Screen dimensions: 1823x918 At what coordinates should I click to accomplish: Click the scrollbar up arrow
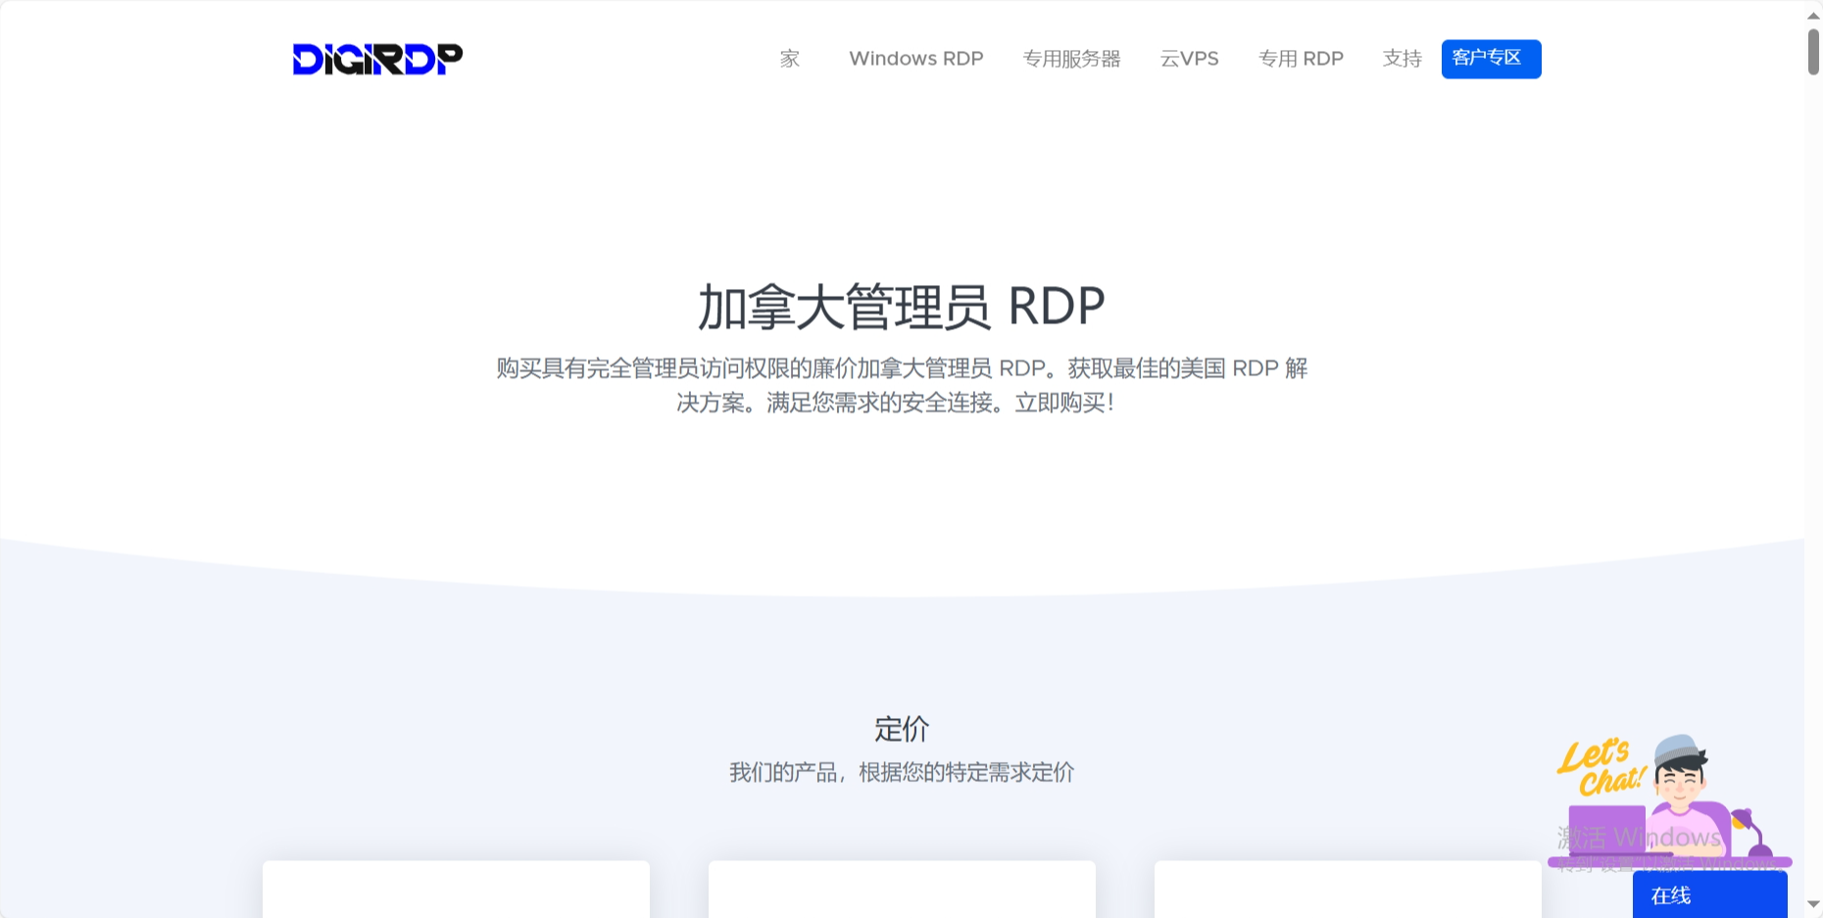[1813, 14]
